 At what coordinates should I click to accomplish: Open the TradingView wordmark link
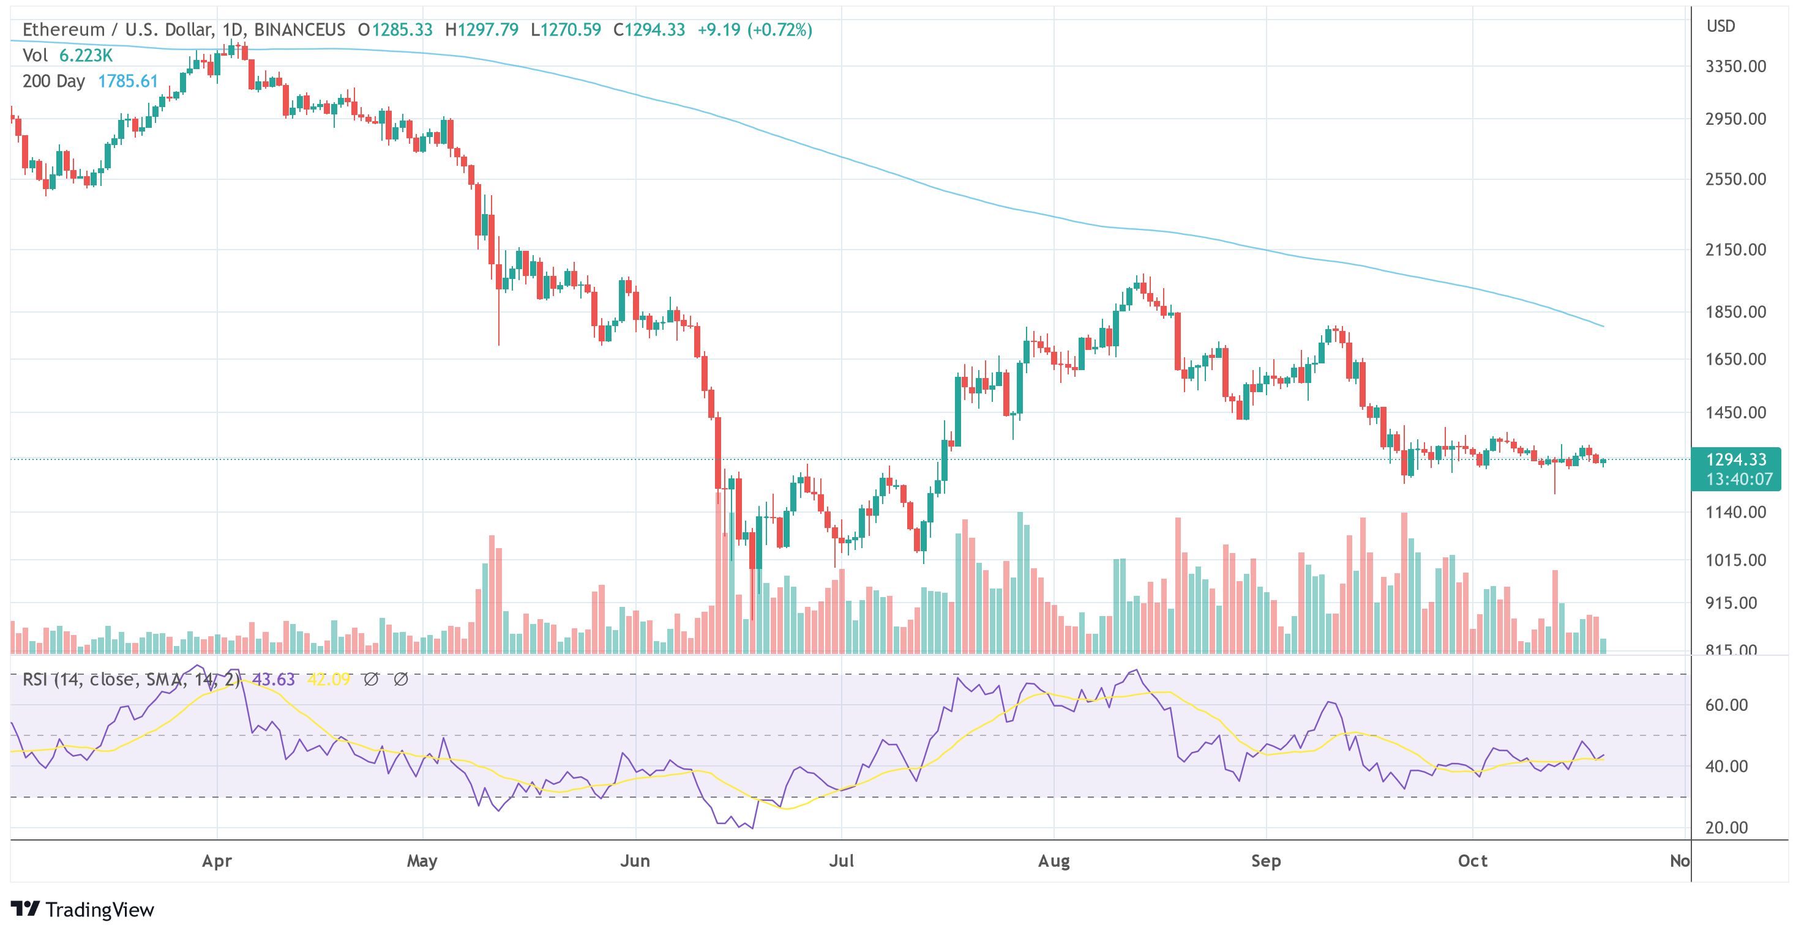click(99, 910)
